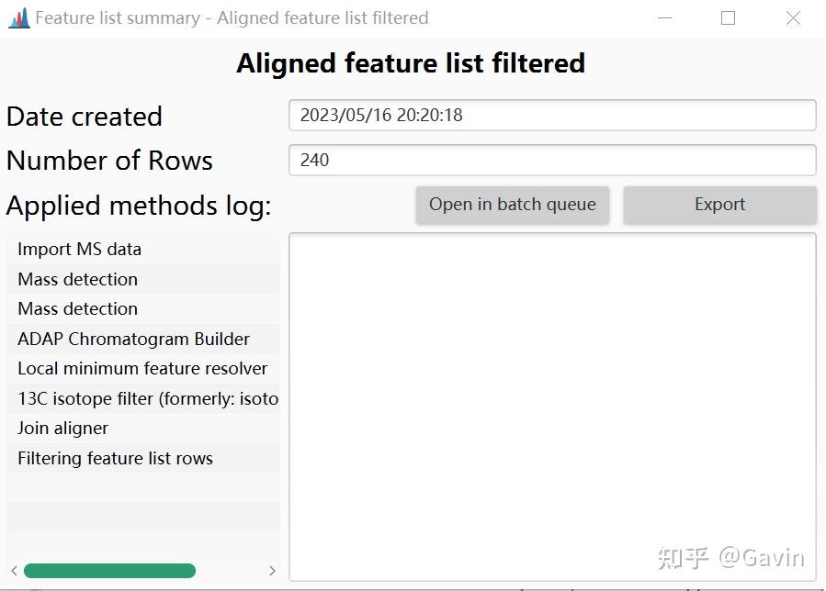Click the horizontal scrollbar right arrow
The height and width of the screenshot is (591, 826).
point(272,571)
